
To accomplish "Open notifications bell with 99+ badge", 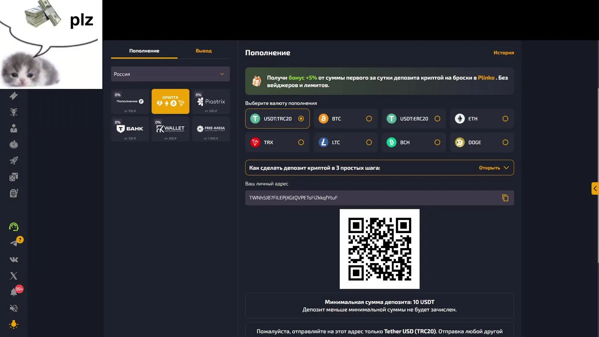I will point(14,292).
